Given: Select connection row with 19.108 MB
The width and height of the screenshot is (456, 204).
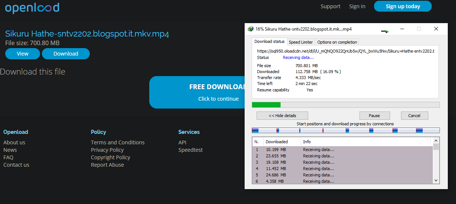Looking at the screenshot, I should click(x=342, y=162).
